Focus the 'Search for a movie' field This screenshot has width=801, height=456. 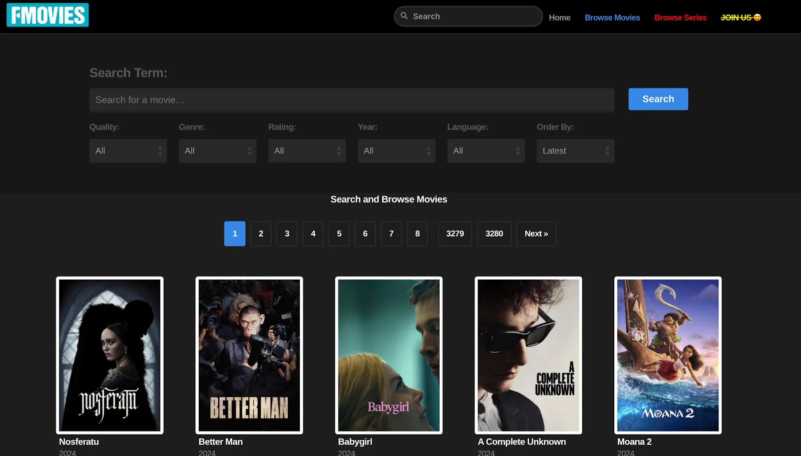point(351,100)
